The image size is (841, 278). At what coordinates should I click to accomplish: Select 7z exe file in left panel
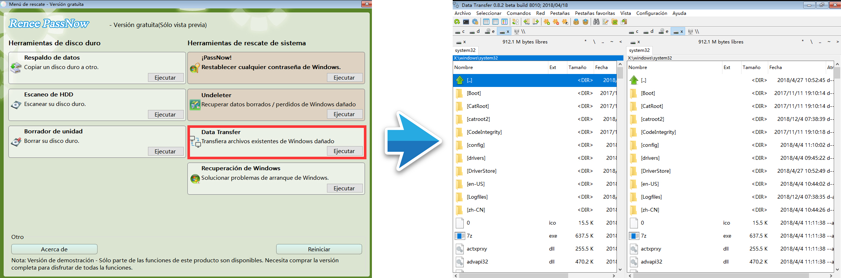535,236
